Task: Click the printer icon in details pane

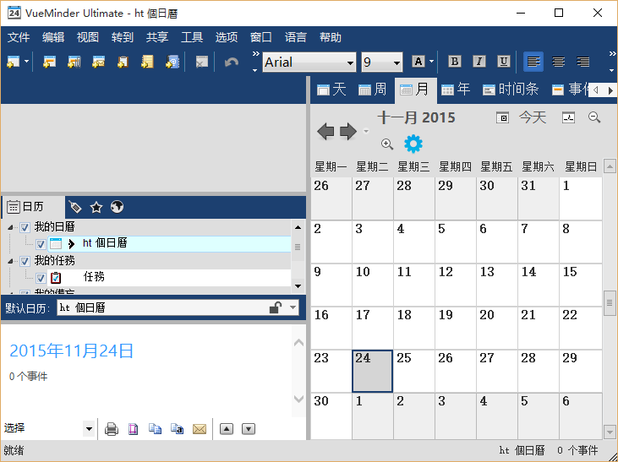Action: (112, 429)
